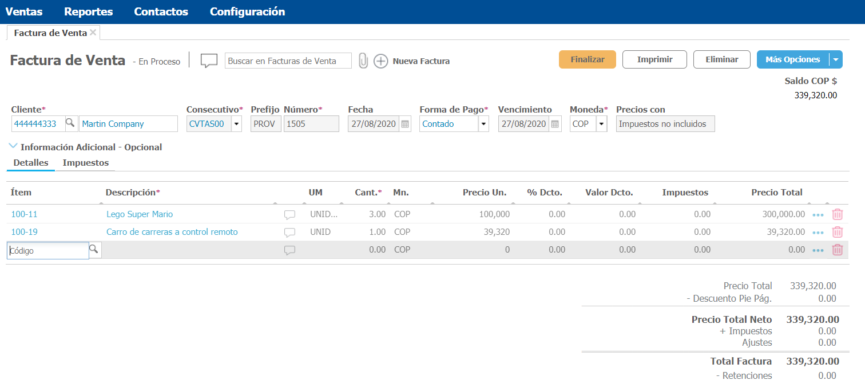This screenshot has width=865, height=388.
Task: Switch to the Impuestos tab
Action: click(x=86, y=163)
